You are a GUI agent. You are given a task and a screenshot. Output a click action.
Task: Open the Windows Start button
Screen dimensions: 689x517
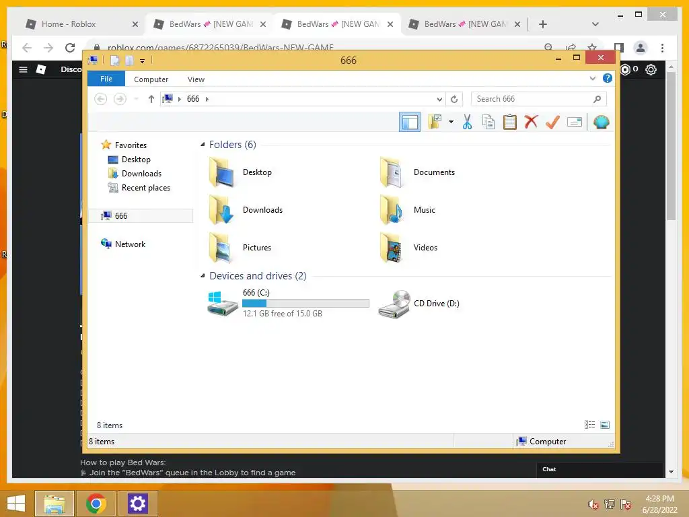[16, 504]
